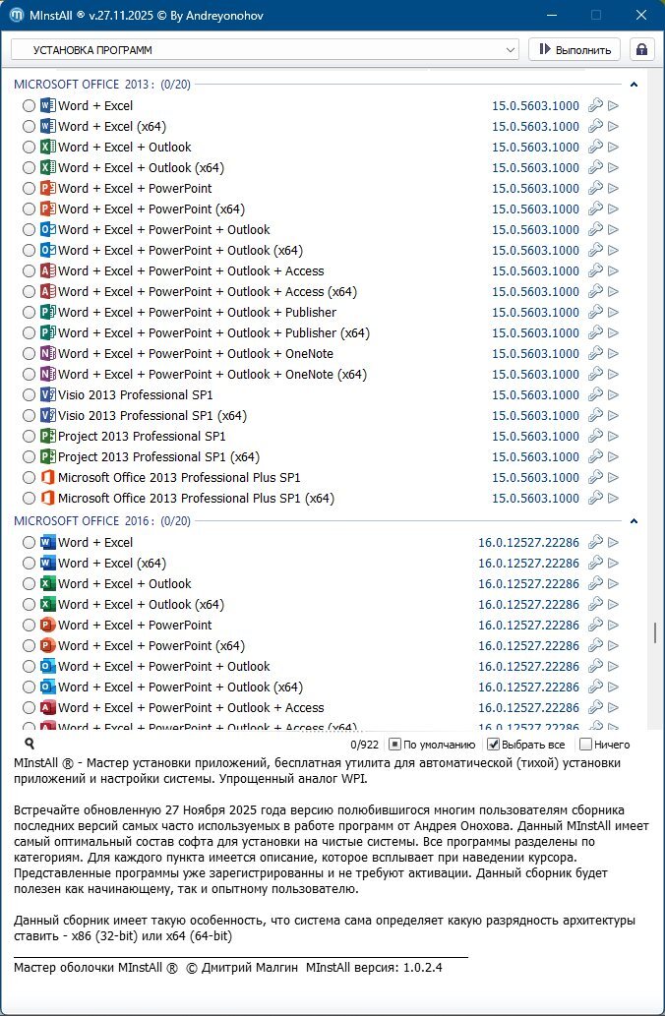Select the Visio 2013 Professional SP1 (x64) radio button

(x=29, y=416)
